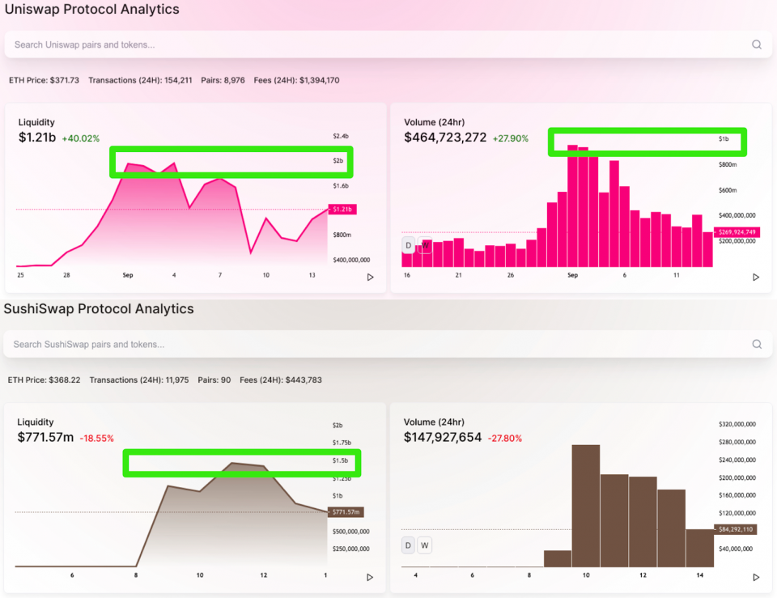The height and width of the screenshot is (598, 777).
Task: Select the Transactions (24H): 11,975 stat
Action: 139,380
